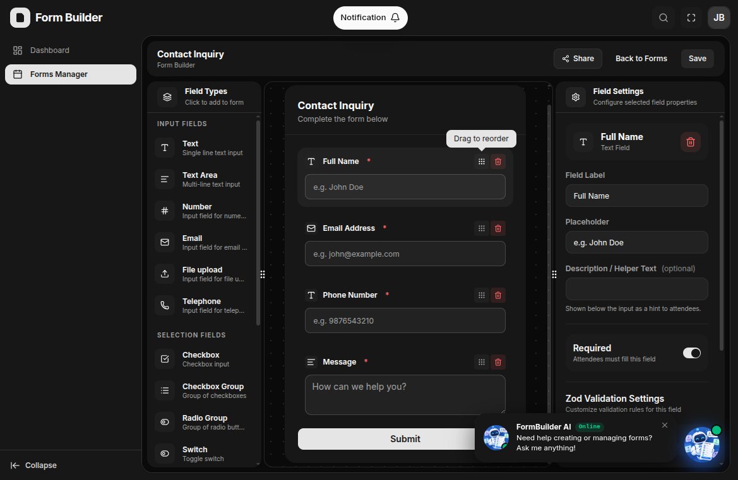Click the Field Types layers icon

[167, 97]
